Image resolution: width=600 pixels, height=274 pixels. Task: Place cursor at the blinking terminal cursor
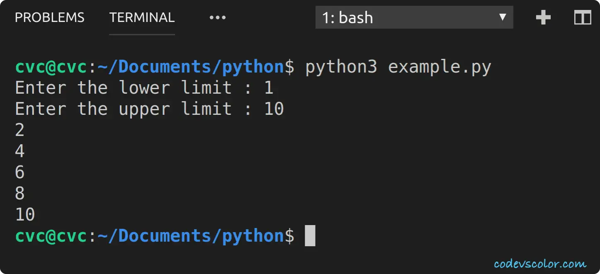(x=310, y=235)
